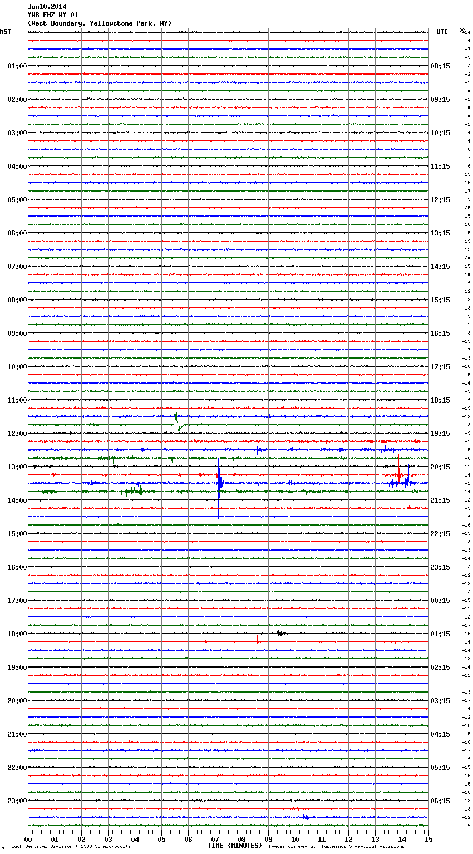Screen dimensions: 473x854
Task: Click "Each Vertical Division = 1333.33 microvolts" note
Action: 71,846
